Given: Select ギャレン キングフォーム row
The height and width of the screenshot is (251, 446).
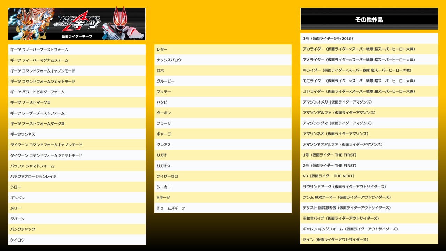Looking at the screenshot, I should point(369,229).
